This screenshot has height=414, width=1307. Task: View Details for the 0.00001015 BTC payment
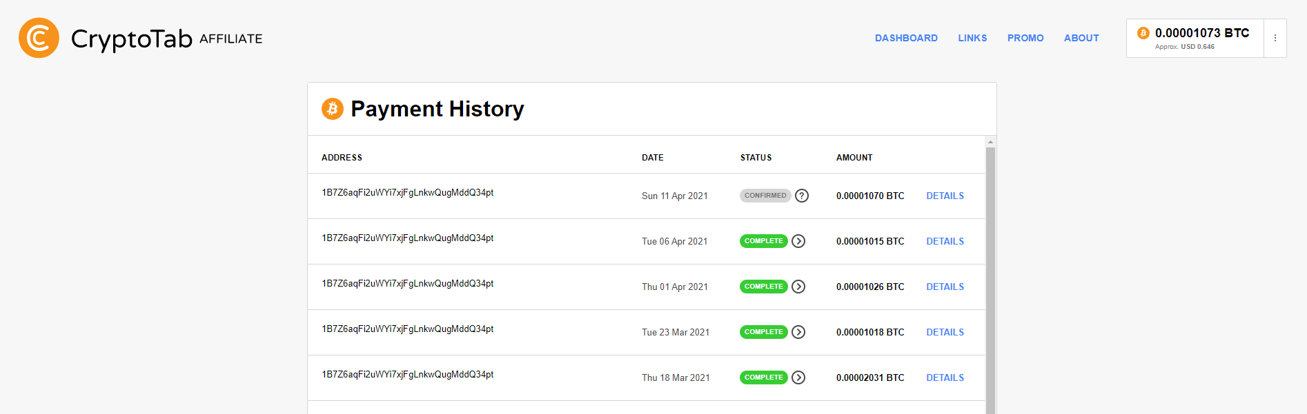945,241
